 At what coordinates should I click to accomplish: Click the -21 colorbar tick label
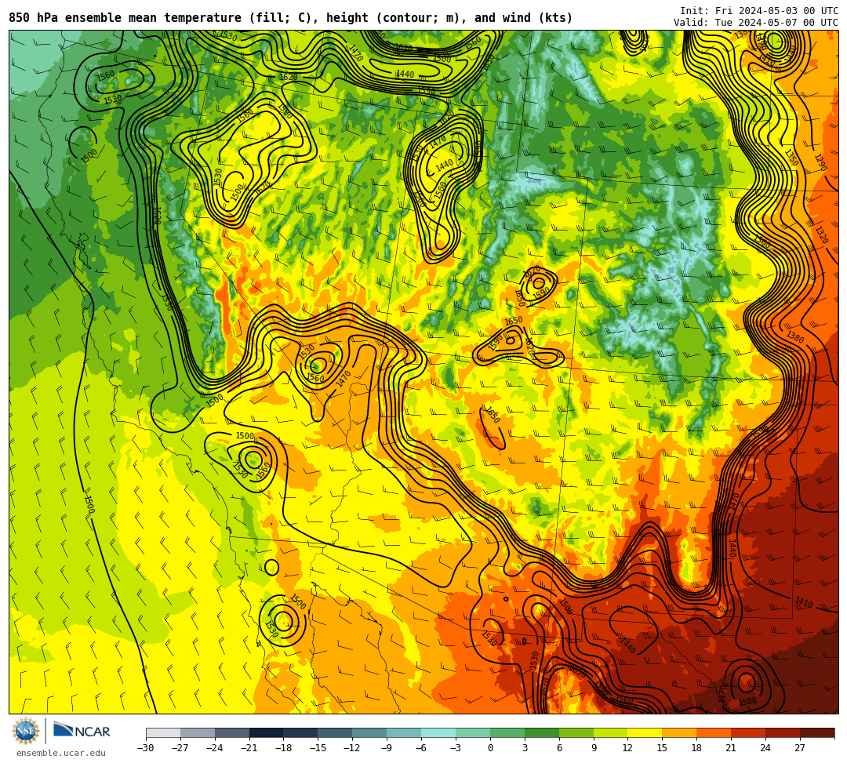click(x=249, y=748)
